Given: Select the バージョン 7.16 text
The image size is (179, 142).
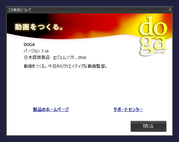Looking at the screenshot, I should pyautogui.click(x=36, y=51).
